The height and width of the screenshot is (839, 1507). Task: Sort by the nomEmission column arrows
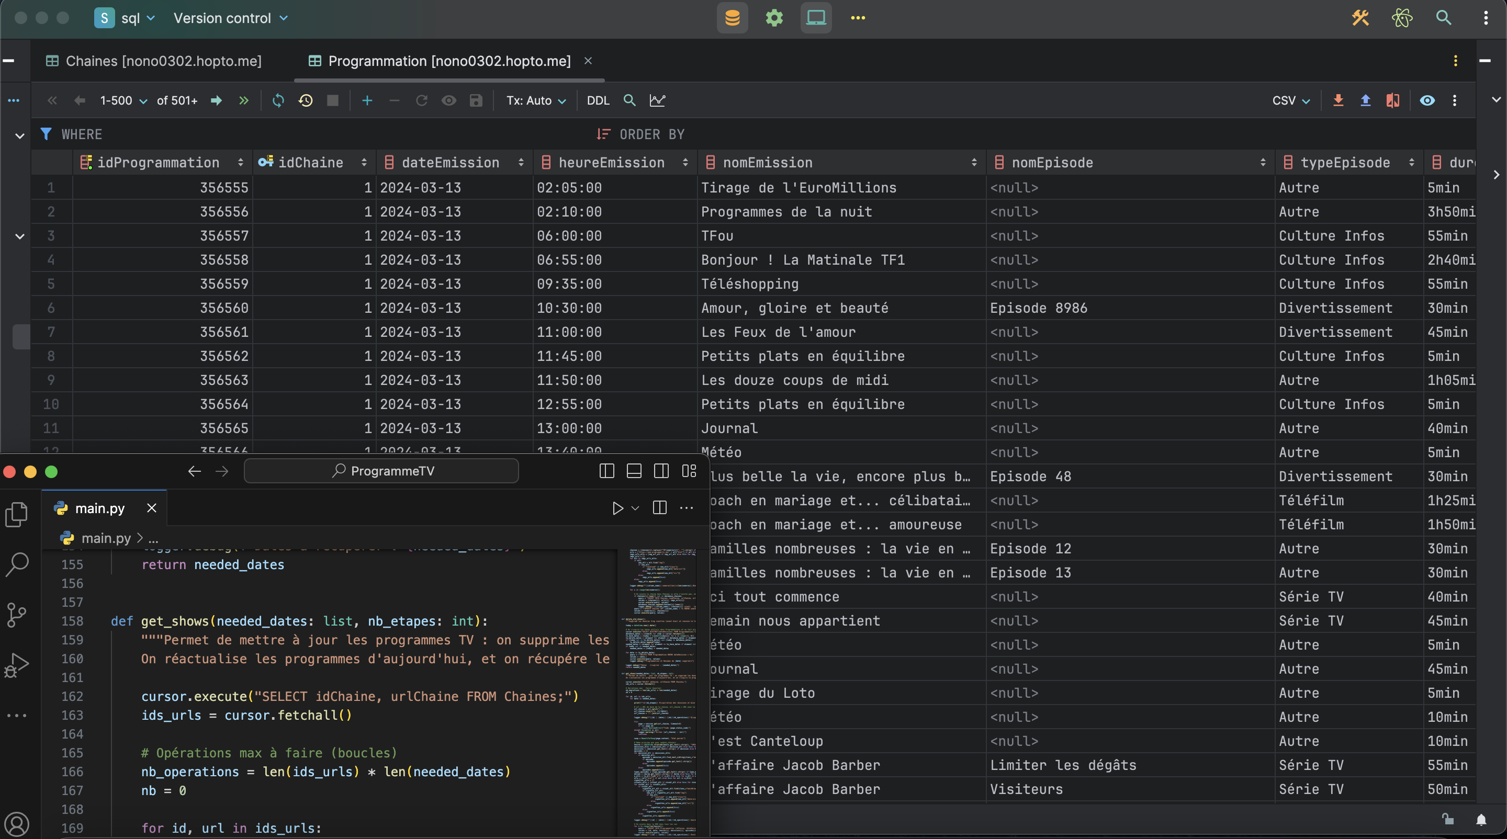974,163
